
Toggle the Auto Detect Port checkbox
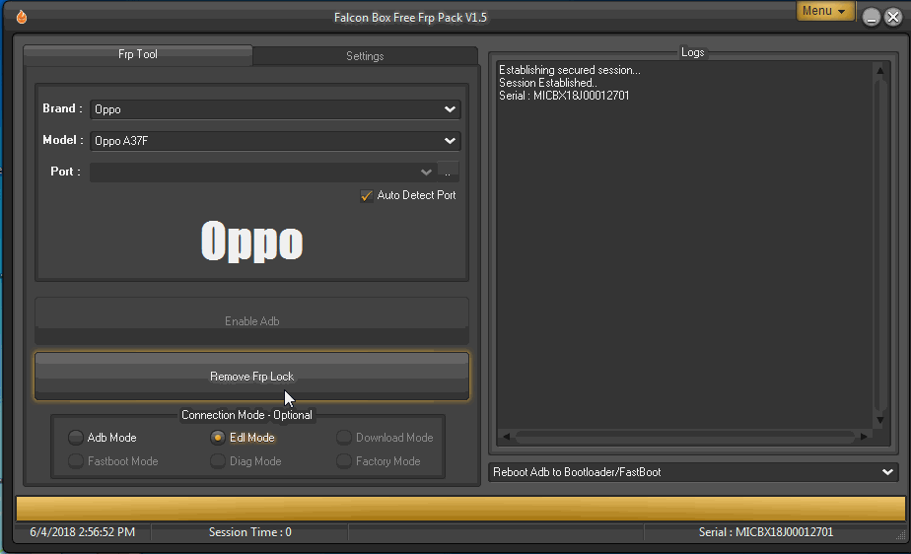[x=366, y=196]
